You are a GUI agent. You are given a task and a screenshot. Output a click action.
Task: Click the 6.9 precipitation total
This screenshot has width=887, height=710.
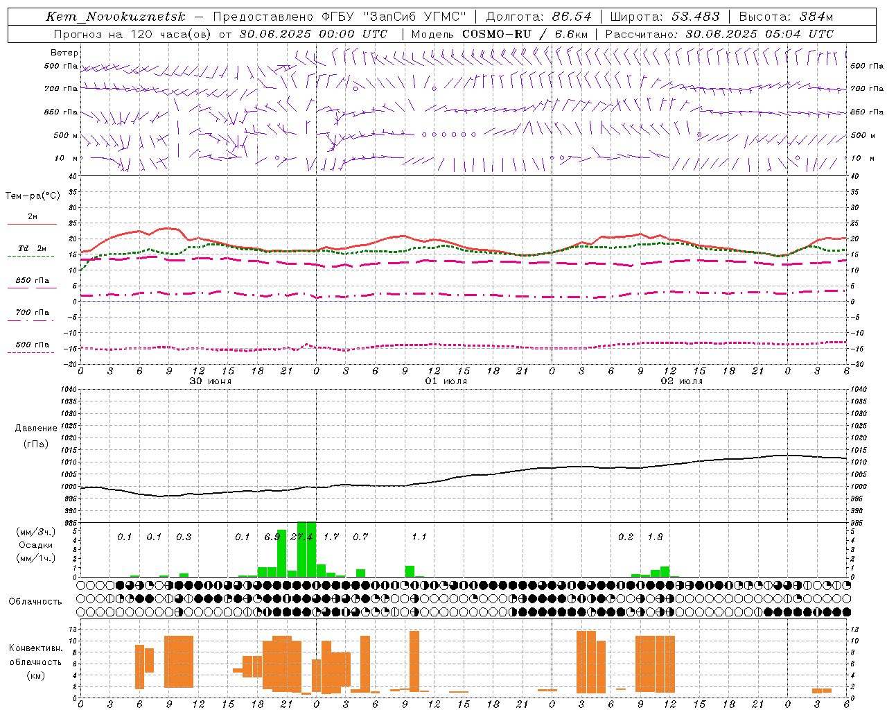(272, 537)
